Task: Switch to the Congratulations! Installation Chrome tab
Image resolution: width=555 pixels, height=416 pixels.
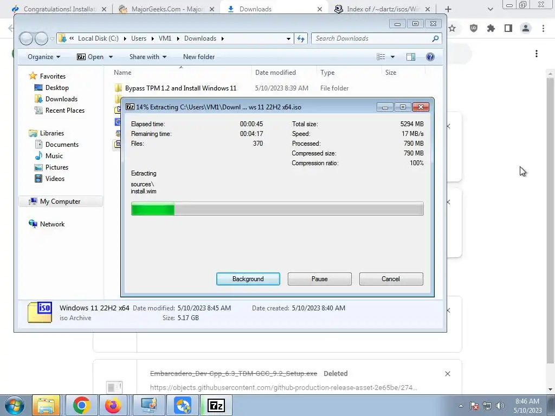Action: coord(59,9)
